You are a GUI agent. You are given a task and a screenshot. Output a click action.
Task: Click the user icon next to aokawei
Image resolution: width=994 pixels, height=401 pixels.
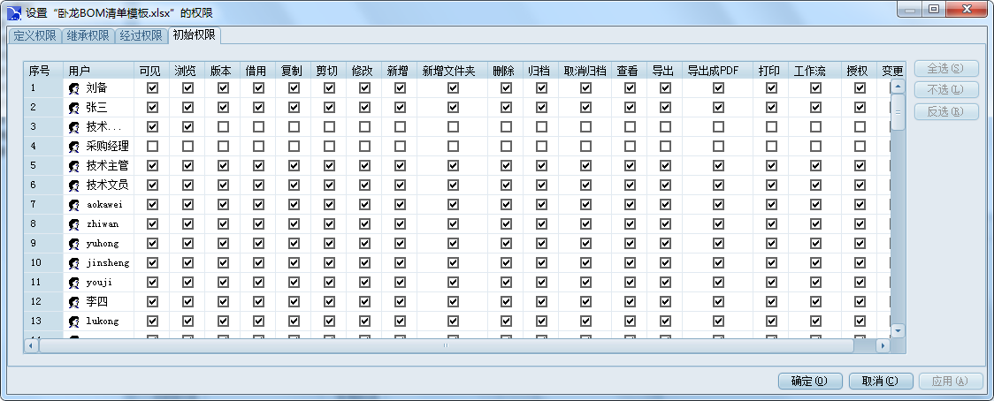point(74,205)
